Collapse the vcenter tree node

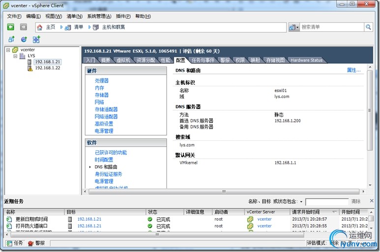click(x=8, y=50)
